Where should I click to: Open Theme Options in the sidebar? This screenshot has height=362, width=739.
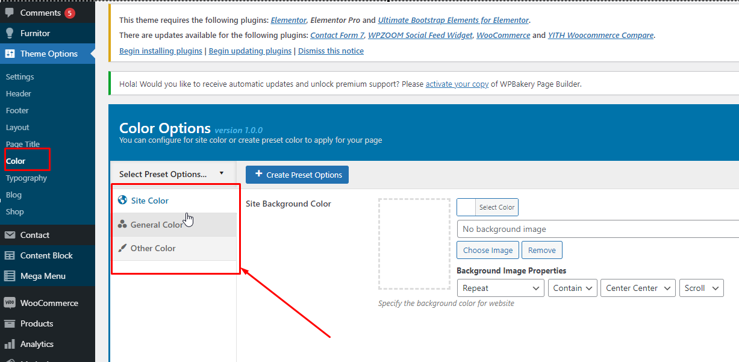tap(48, 54)
